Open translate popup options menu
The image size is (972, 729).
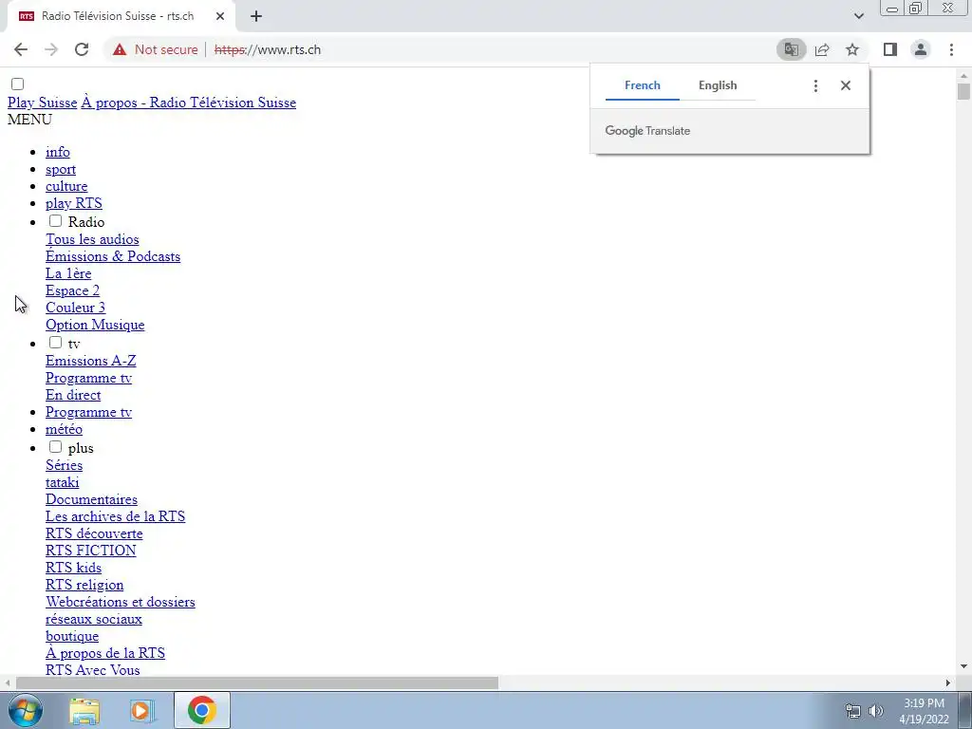815,85
